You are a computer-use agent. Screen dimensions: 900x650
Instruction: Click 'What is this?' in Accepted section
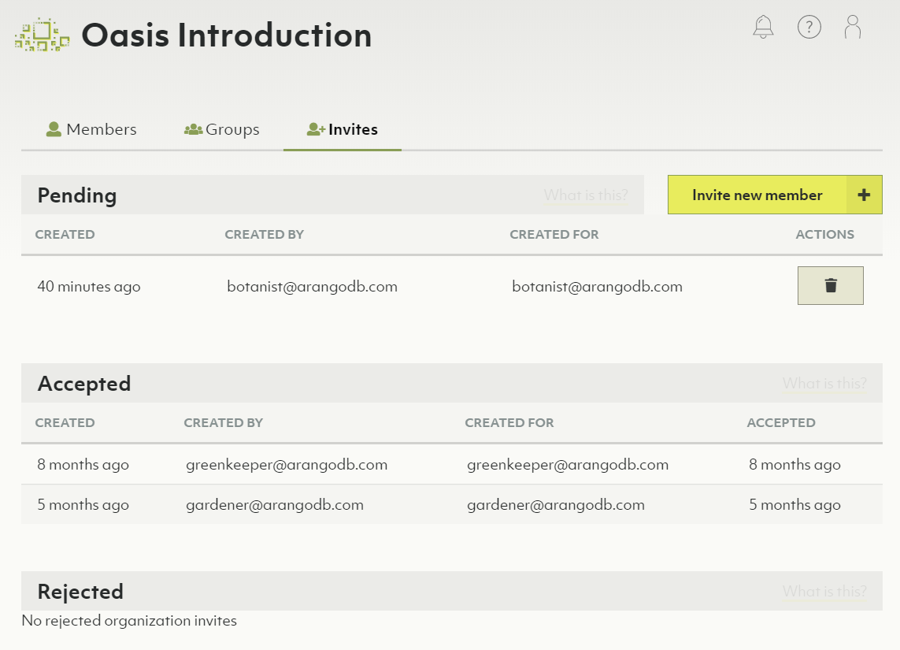point(824,384)
